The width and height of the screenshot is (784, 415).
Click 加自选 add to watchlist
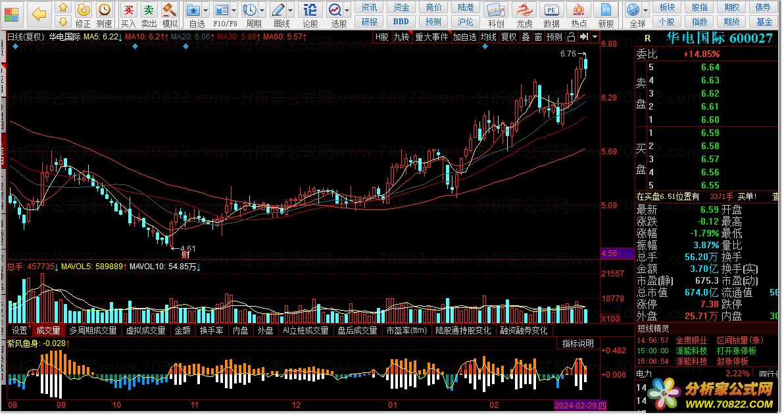[464, 37]
